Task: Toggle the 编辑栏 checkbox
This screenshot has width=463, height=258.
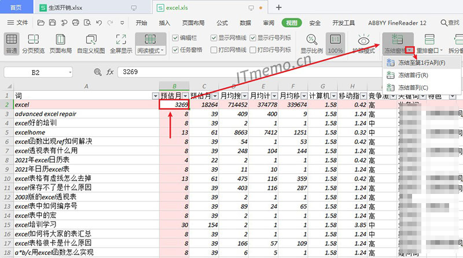Action: click(175, 38)
